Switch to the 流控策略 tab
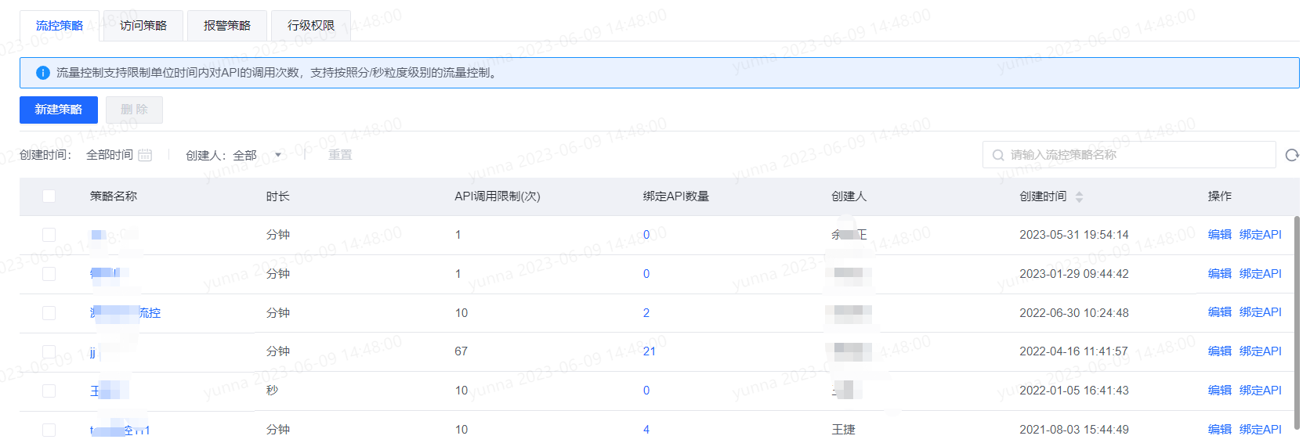 [x=60, y=25]
